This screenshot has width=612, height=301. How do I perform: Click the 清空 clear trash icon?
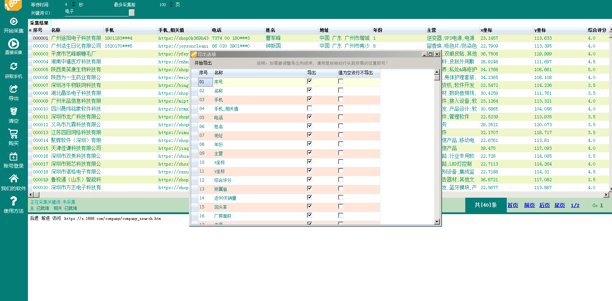point(14,111)
